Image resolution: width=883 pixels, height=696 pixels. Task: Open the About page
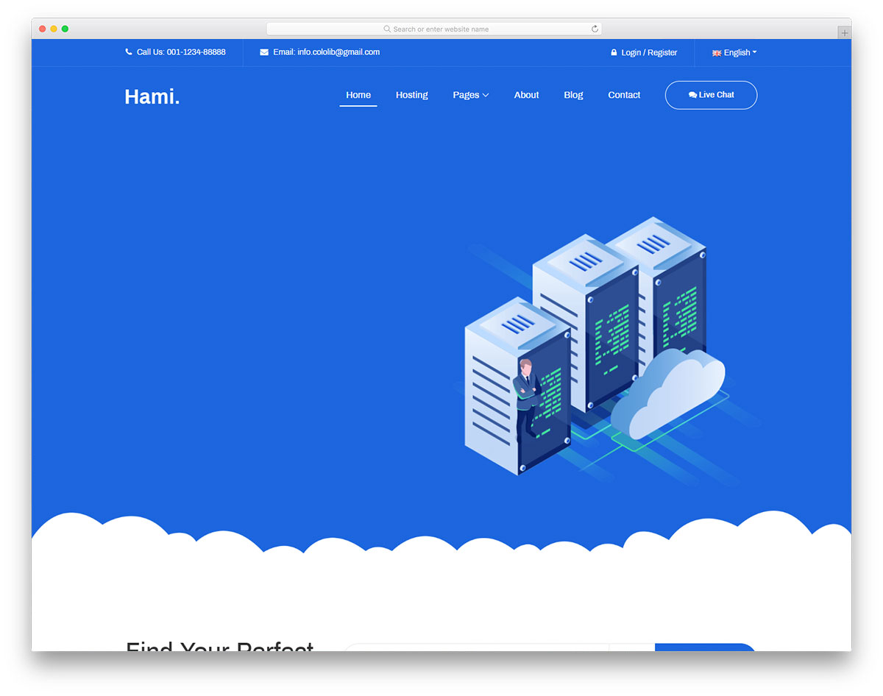pyautogui.click(x=526, y=95)
